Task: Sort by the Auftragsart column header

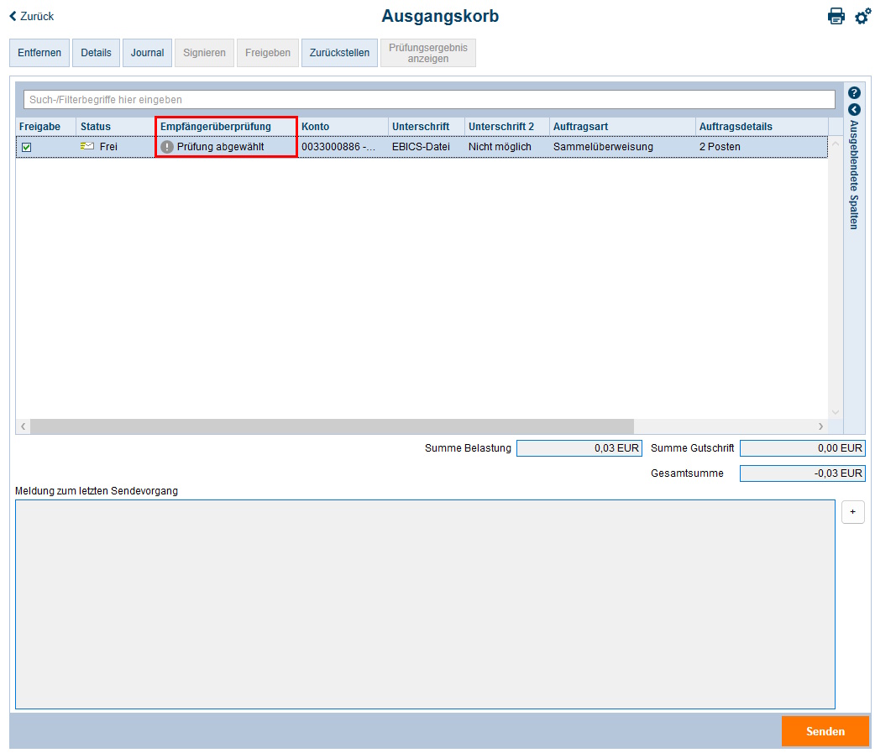Action: [x=580, y=127]
